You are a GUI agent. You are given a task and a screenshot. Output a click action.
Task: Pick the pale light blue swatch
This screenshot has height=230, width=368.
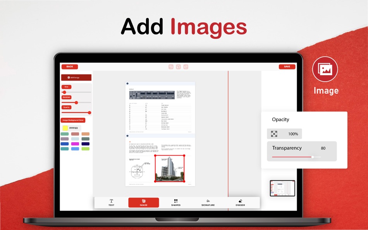[75, 139]
